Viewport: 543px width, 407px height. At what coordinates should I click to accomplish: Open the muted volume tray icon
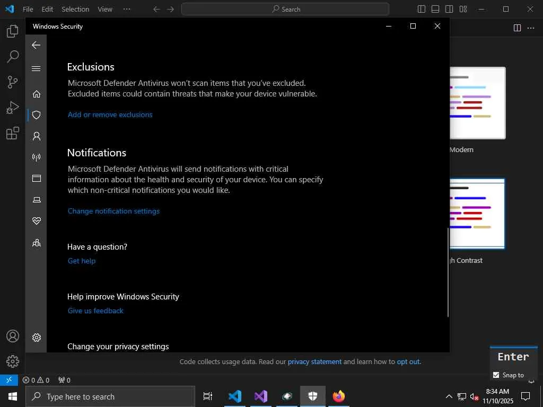tap(474, 396)
